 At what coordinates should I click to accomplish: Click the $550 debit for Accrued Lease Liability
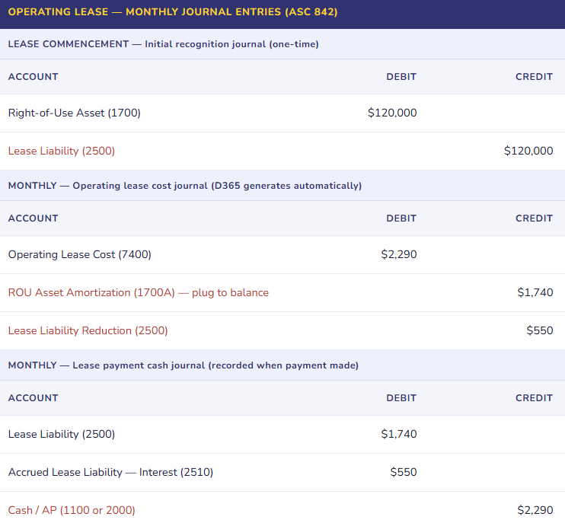[x=404, y=472]
